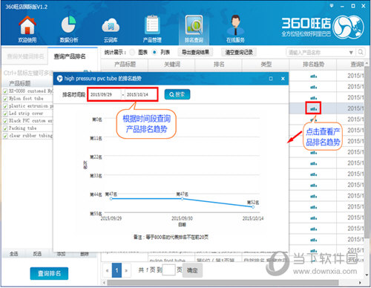
Task: Toggle the plastic extrusion product checkbox
Action: tap(5, 106)
